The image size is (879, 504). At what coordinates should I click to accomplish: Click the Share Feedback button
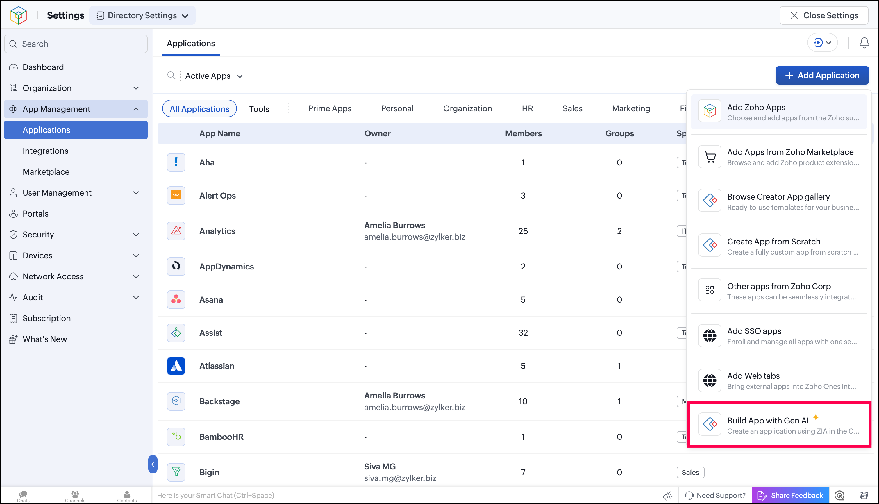(790, 495)
